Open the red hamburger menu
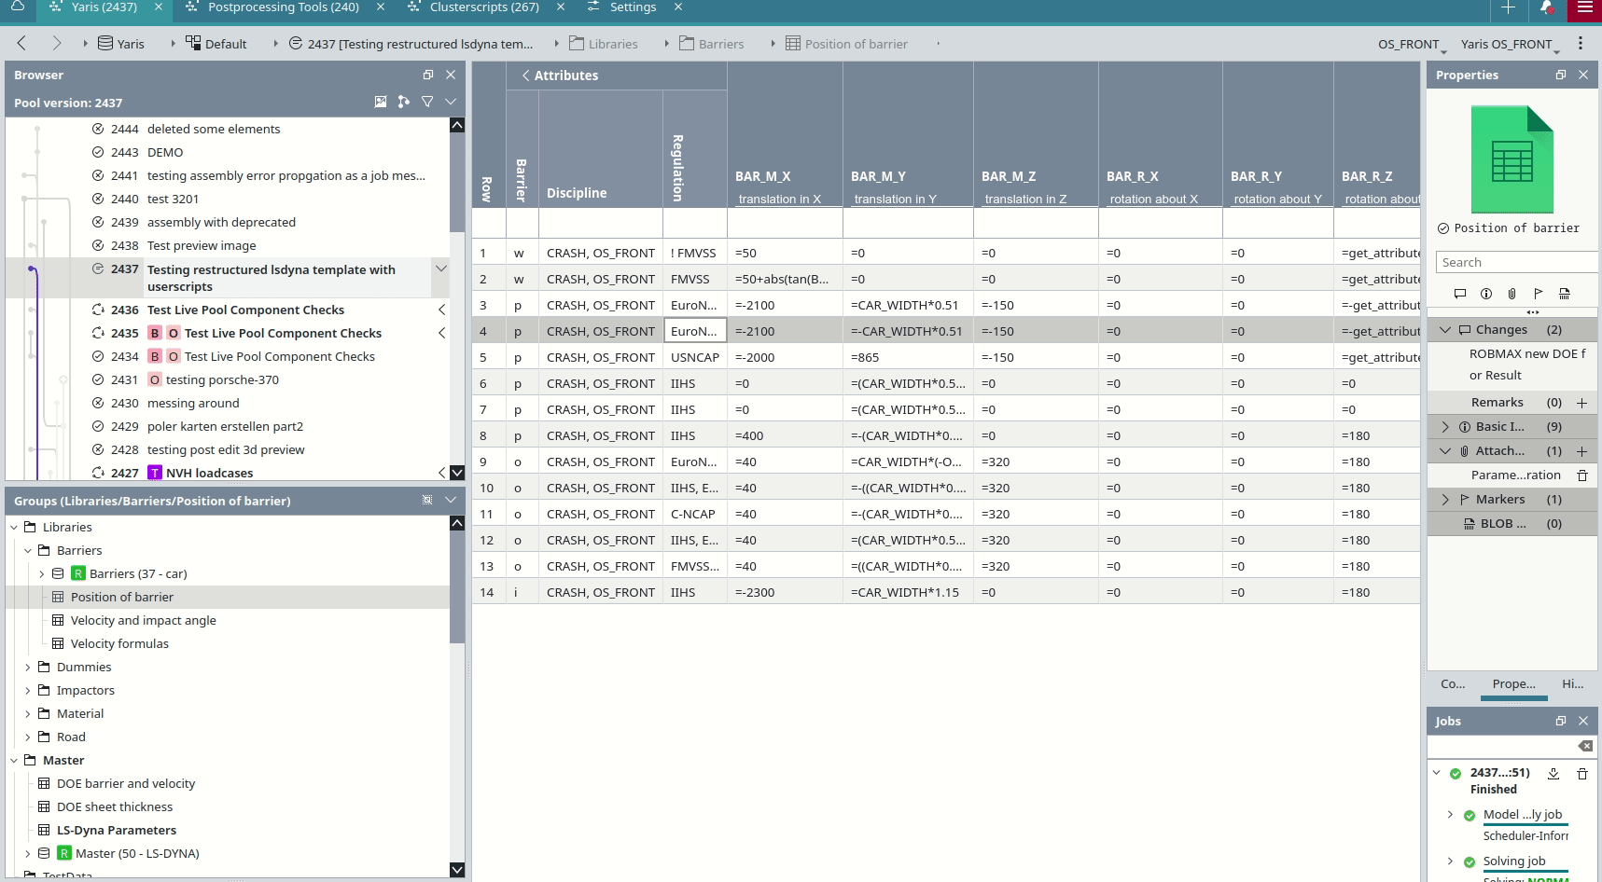The image size is (1602, 882). point(1585,7)
